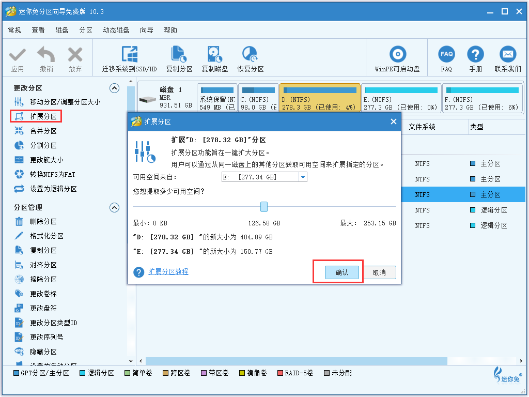
Task: Maximize the 迷你兔分区向导 window
Action: tap(505, 11)
